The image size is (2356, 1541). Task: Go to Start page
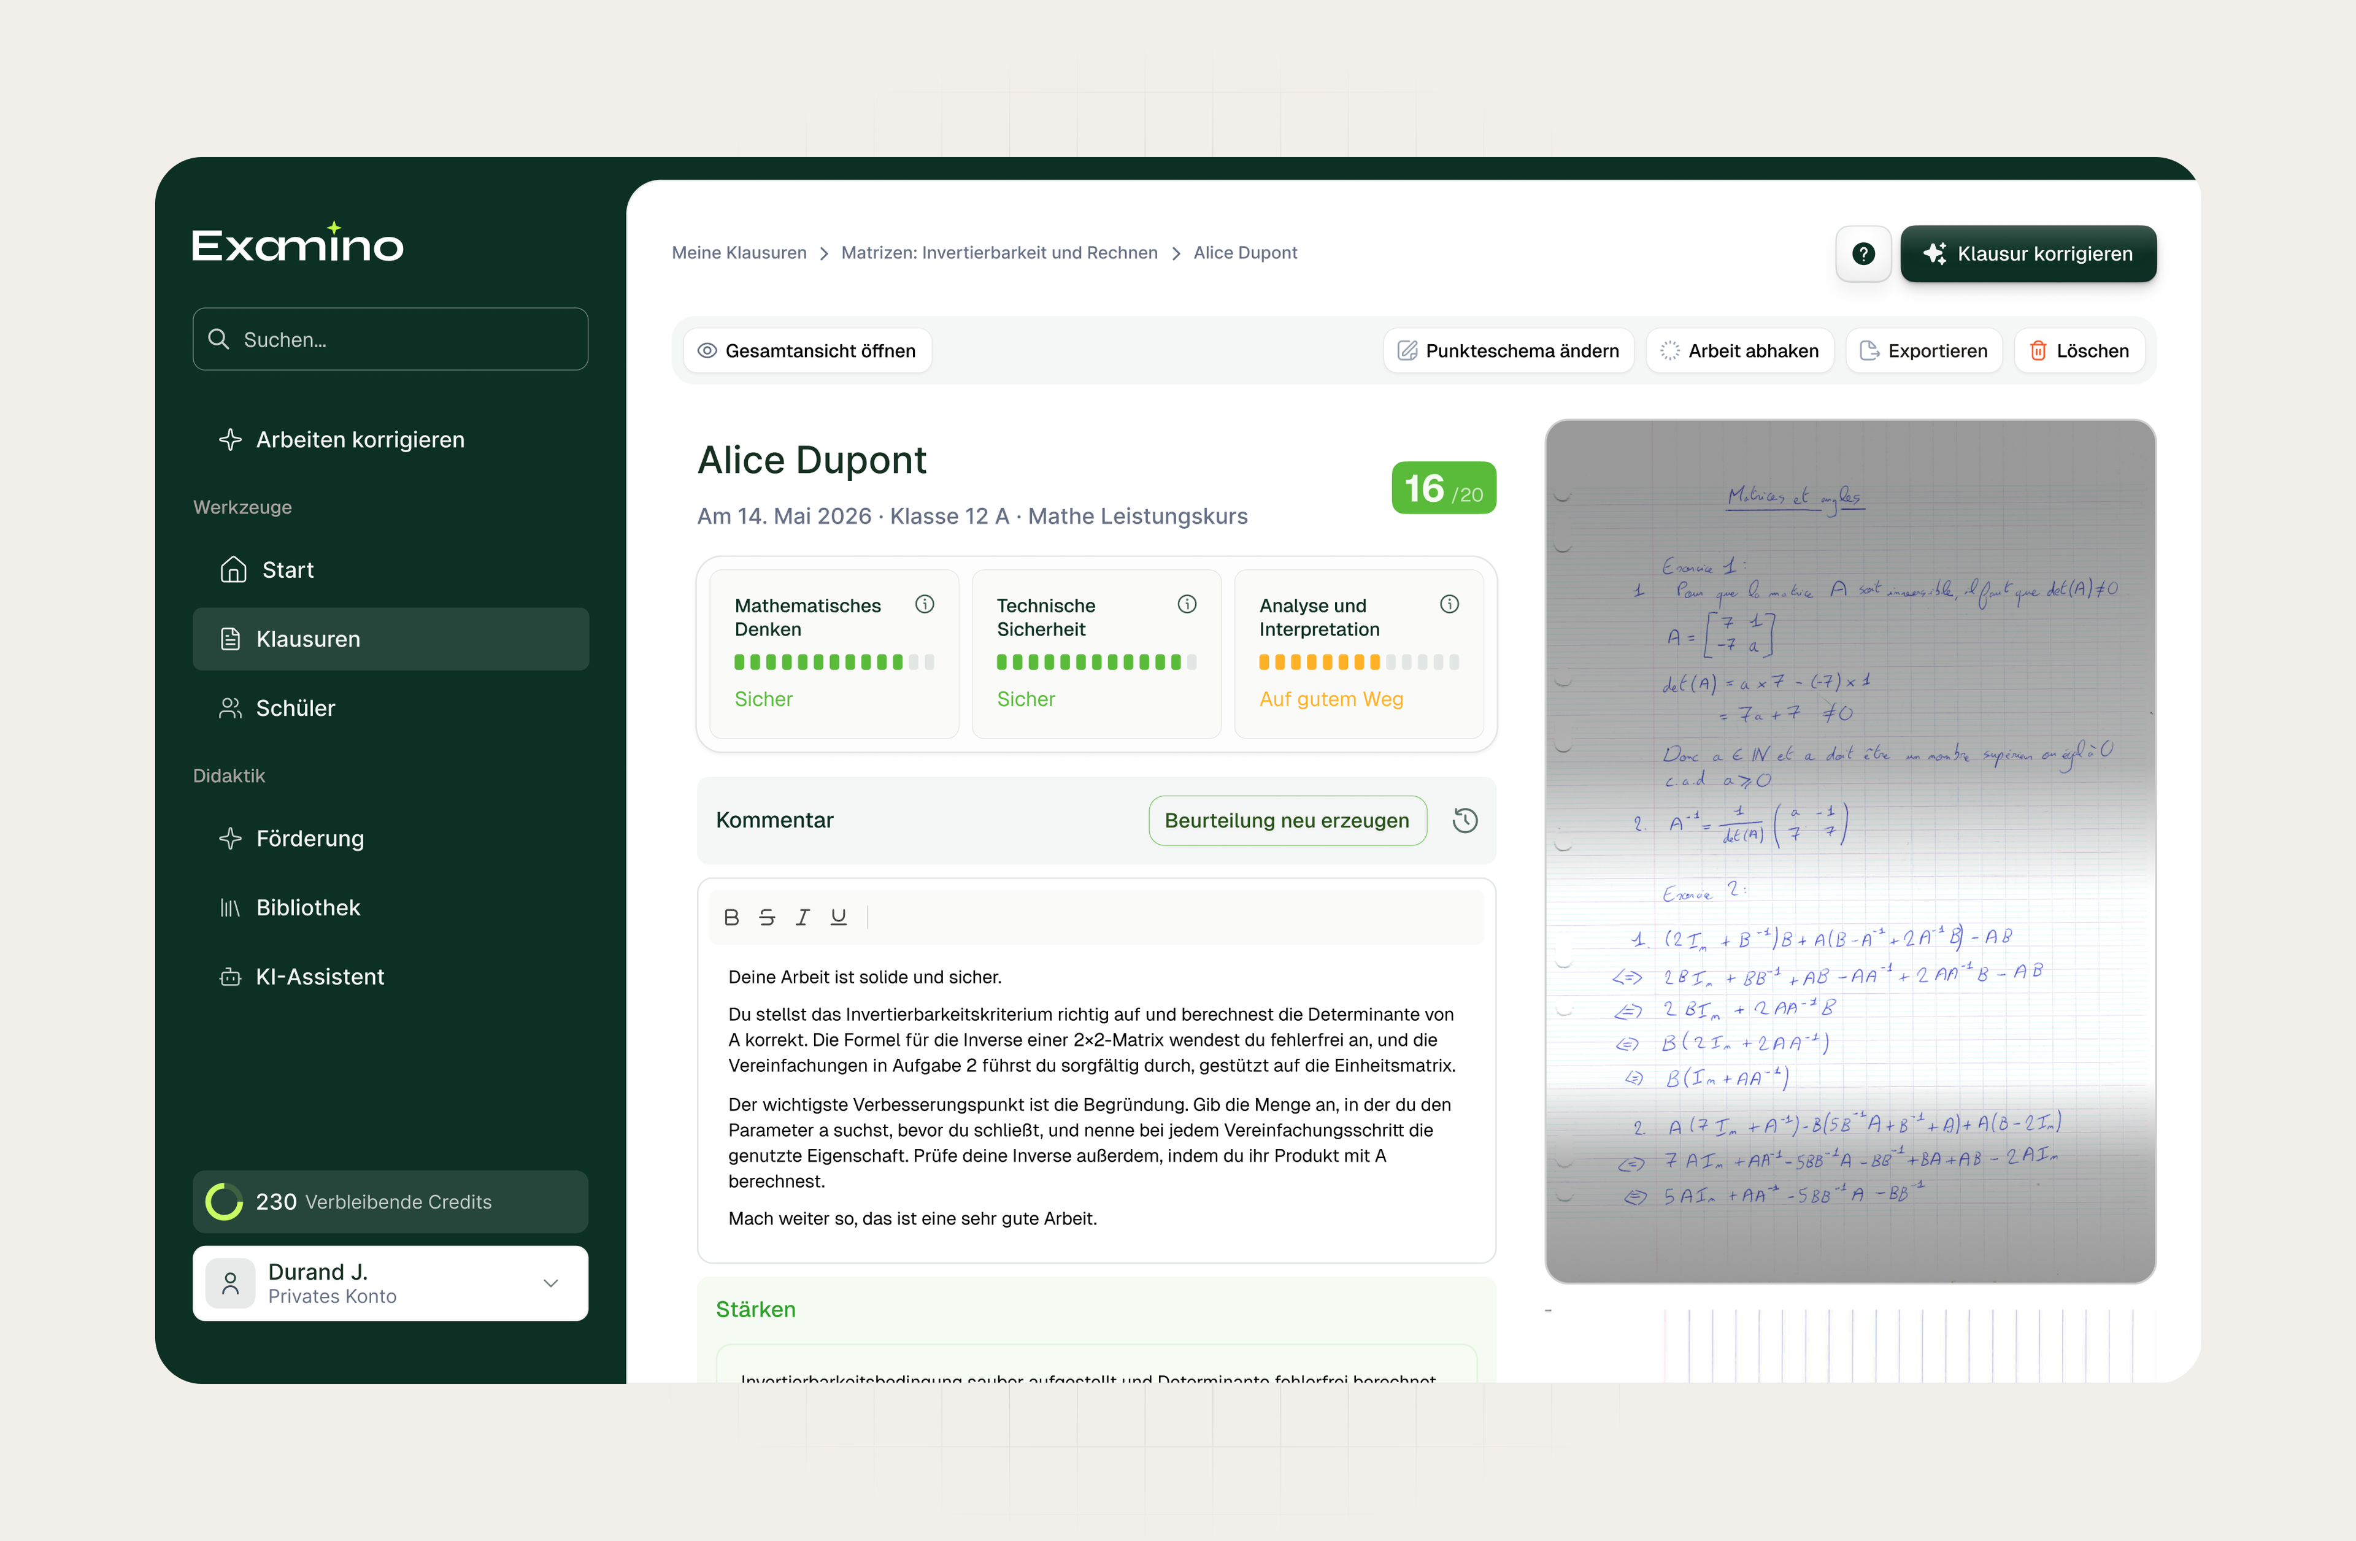[390, 570]
